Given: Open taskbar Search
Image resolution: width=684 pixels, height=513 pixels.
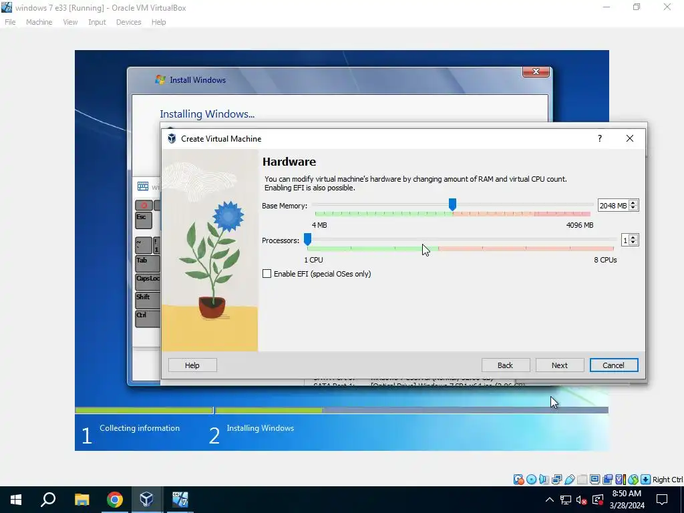Looking at the screenshot, I should [x=48, y=500].
